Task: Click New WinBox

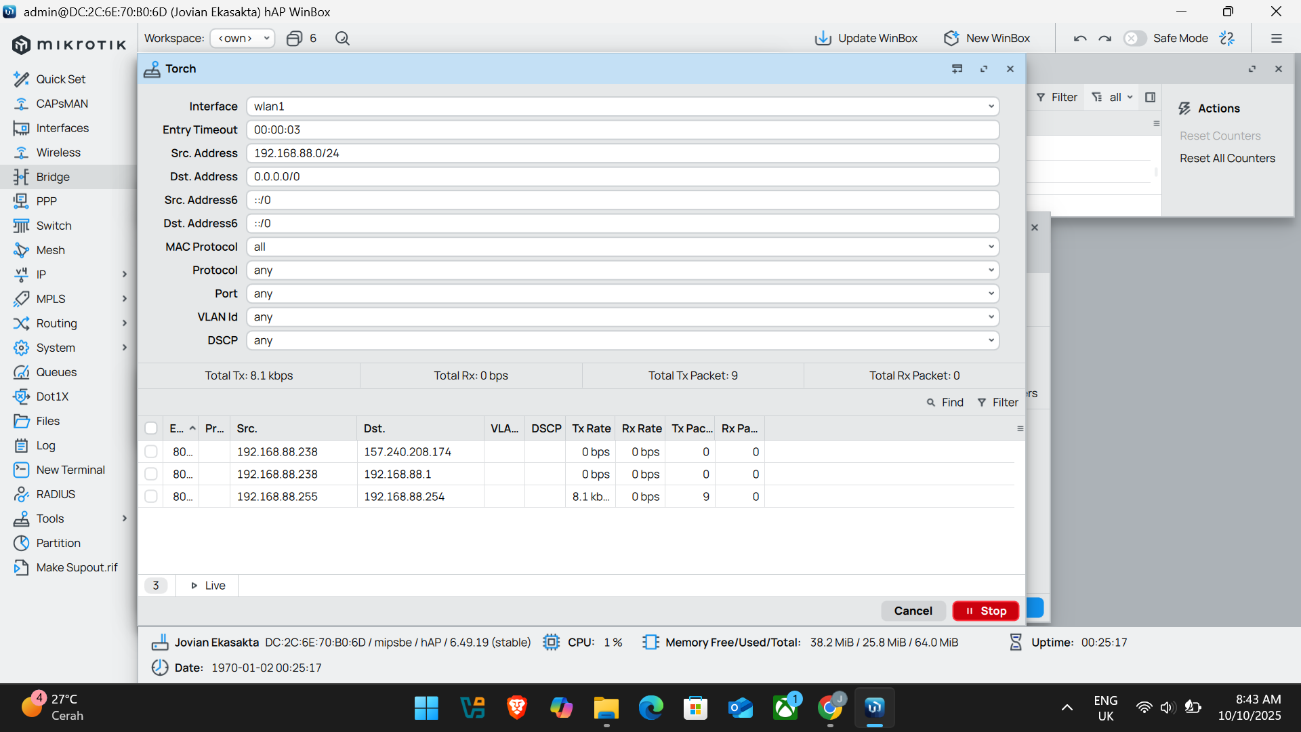Action: (x=987, y=39)
